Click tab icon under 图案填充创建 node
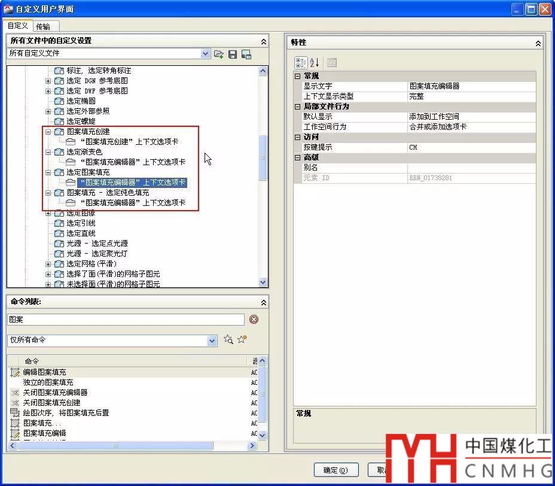This screenshot has width=555, height=486. pyautogui.click(x=71, y=142)
